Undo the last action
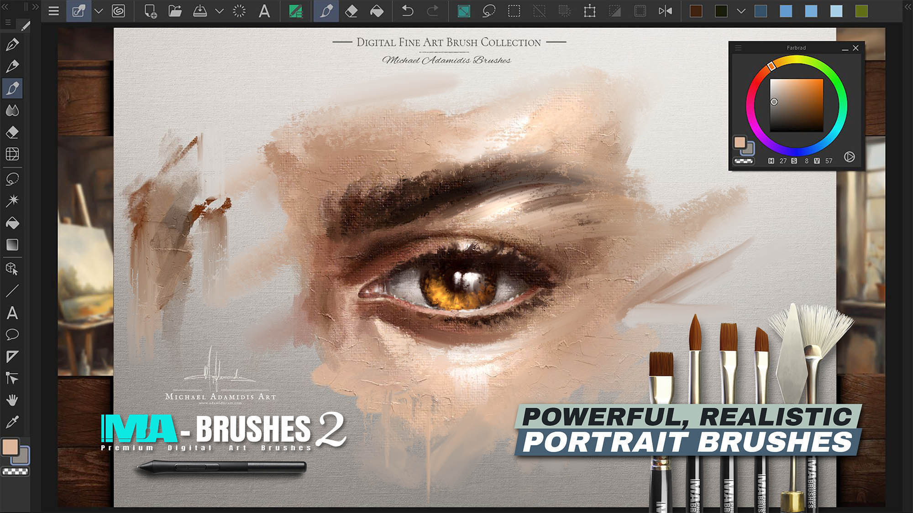 tap(407, 11)
